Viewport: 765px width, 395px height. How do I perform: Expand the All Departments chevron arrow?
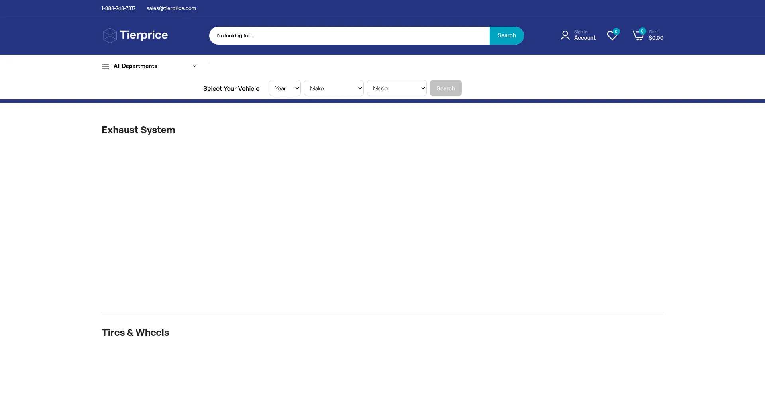click(194, 66)
